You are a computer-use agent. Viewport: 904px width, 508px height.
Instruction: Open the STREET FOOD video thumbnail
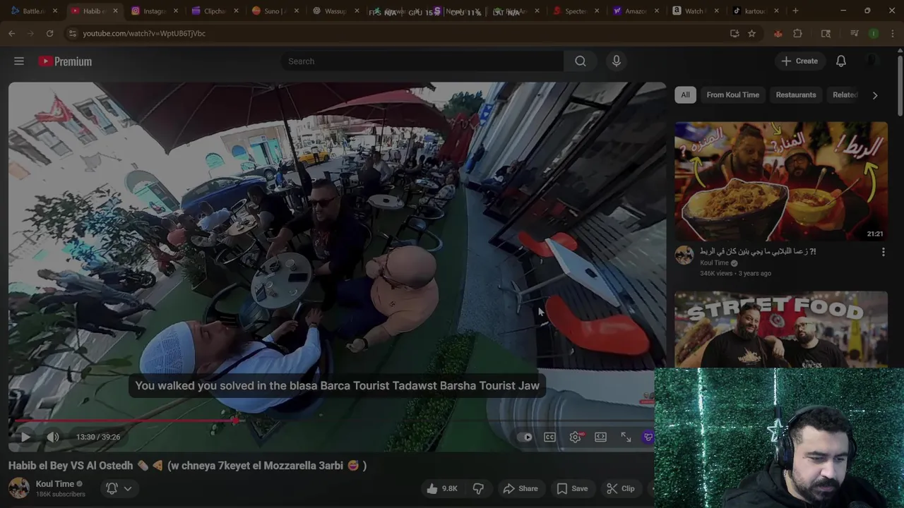(x=781, y=329)
